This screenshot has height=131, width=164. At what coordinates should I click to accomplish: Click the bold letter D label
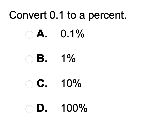tap(42, 108)
